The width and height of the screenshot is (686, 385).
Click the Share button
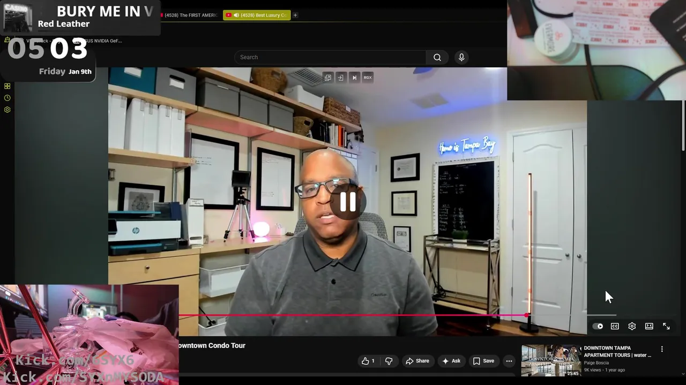click(417, 361)
